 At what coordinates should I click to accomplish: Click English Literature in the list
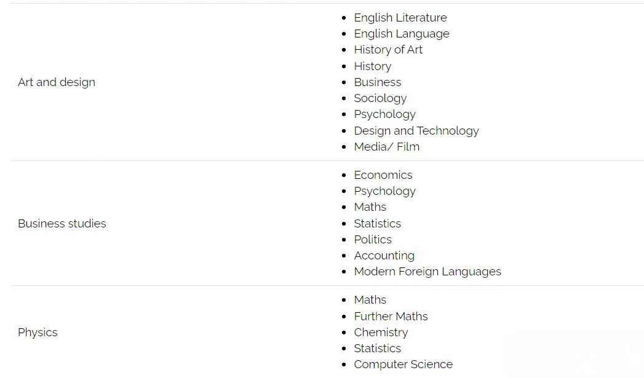(x=400, y=18)
